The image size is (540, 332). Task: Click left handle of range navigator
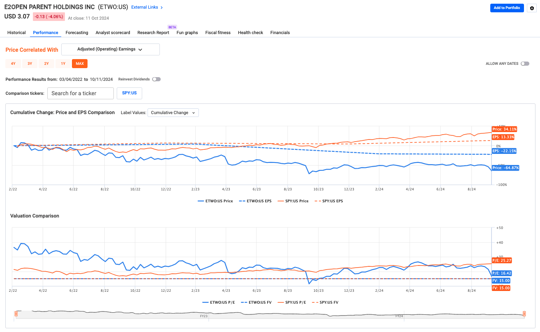pos(16,314)
